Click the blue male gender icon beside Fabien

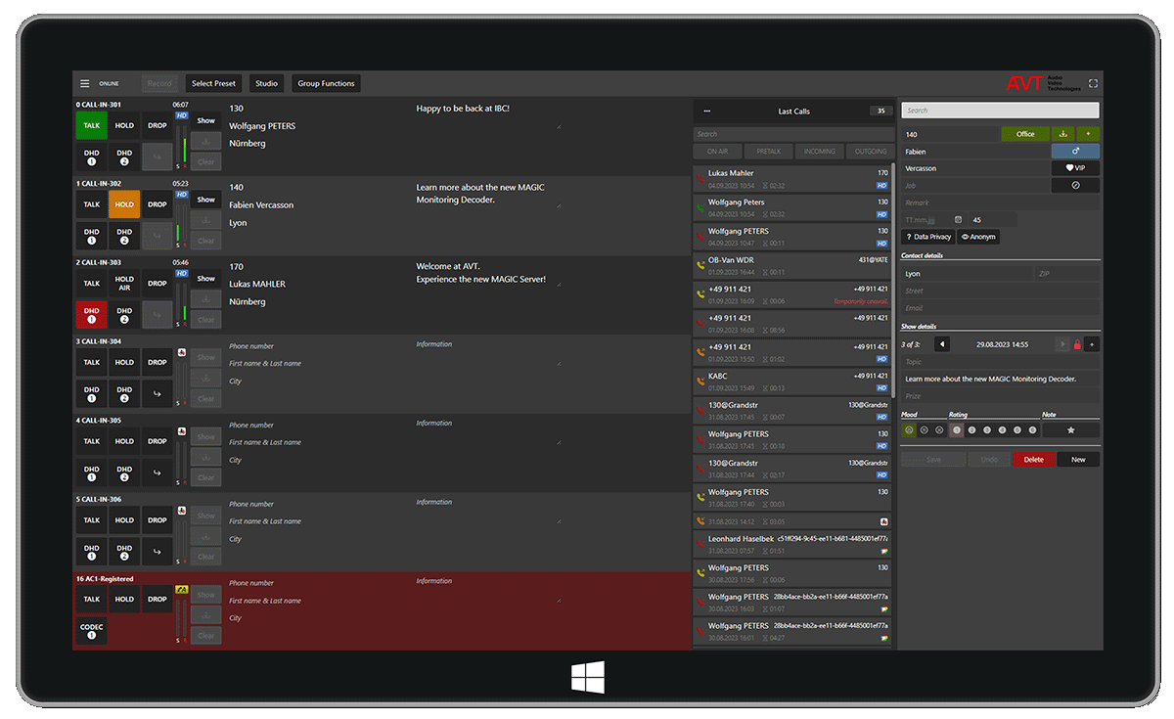(1075, 151)
